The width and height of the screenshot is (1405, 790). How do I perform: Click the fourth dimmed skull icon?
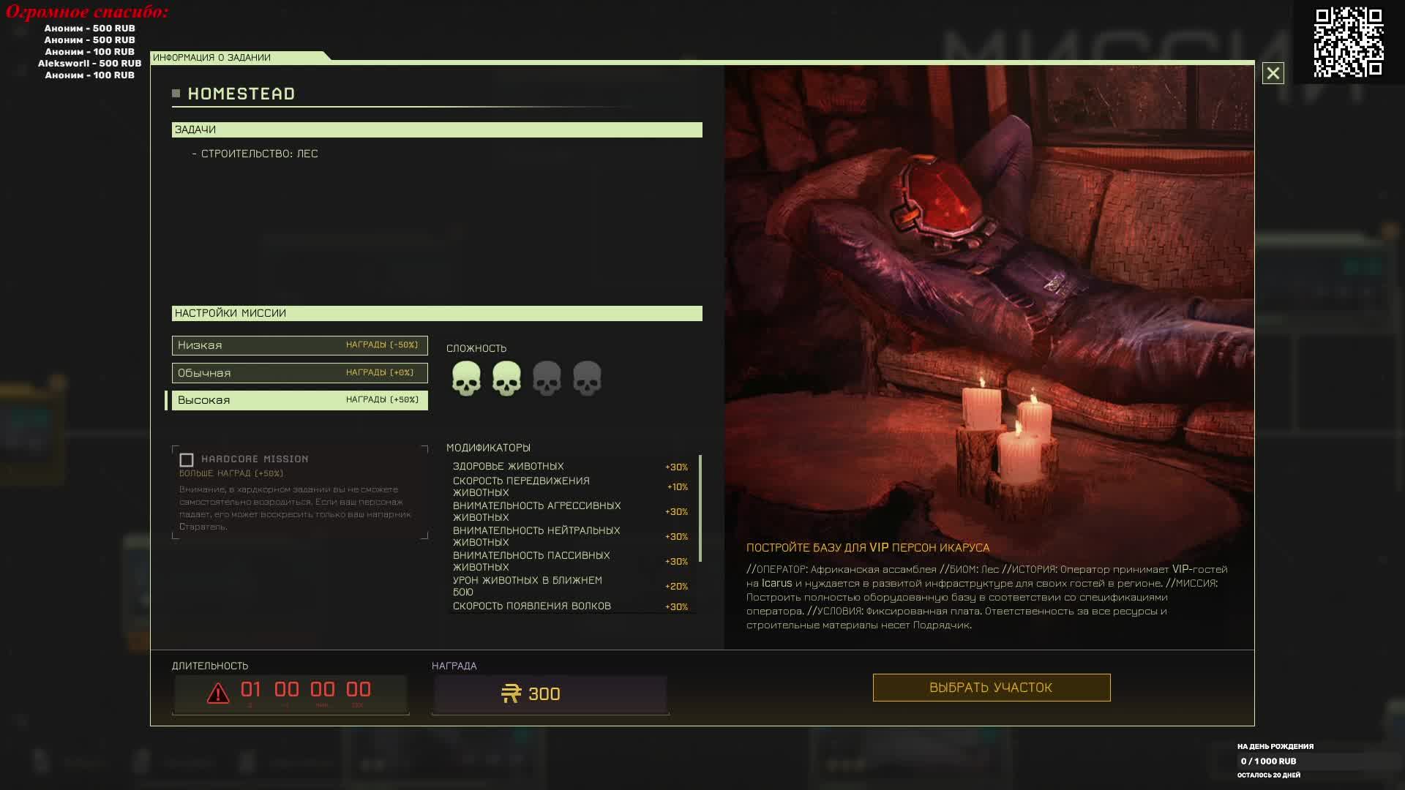[x=587, y=378]
